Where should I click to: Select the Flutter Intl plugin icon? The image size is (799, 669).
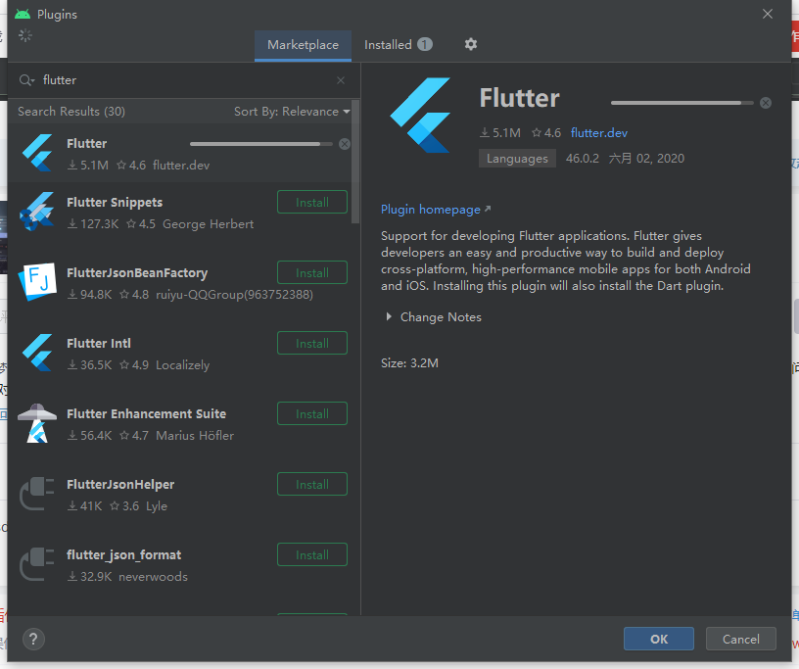(x=37, y=353)
